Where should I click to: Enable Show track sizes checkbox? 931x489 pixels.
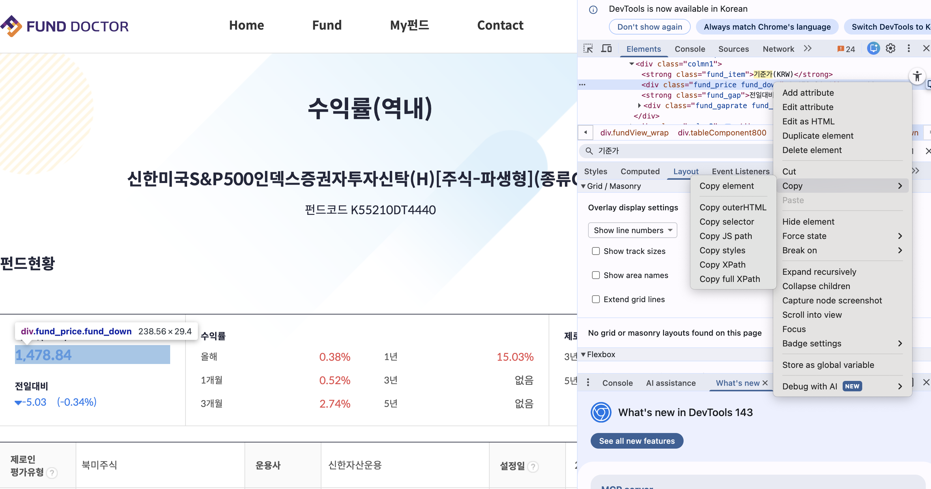pyautogui.click(x=596, y=251)
